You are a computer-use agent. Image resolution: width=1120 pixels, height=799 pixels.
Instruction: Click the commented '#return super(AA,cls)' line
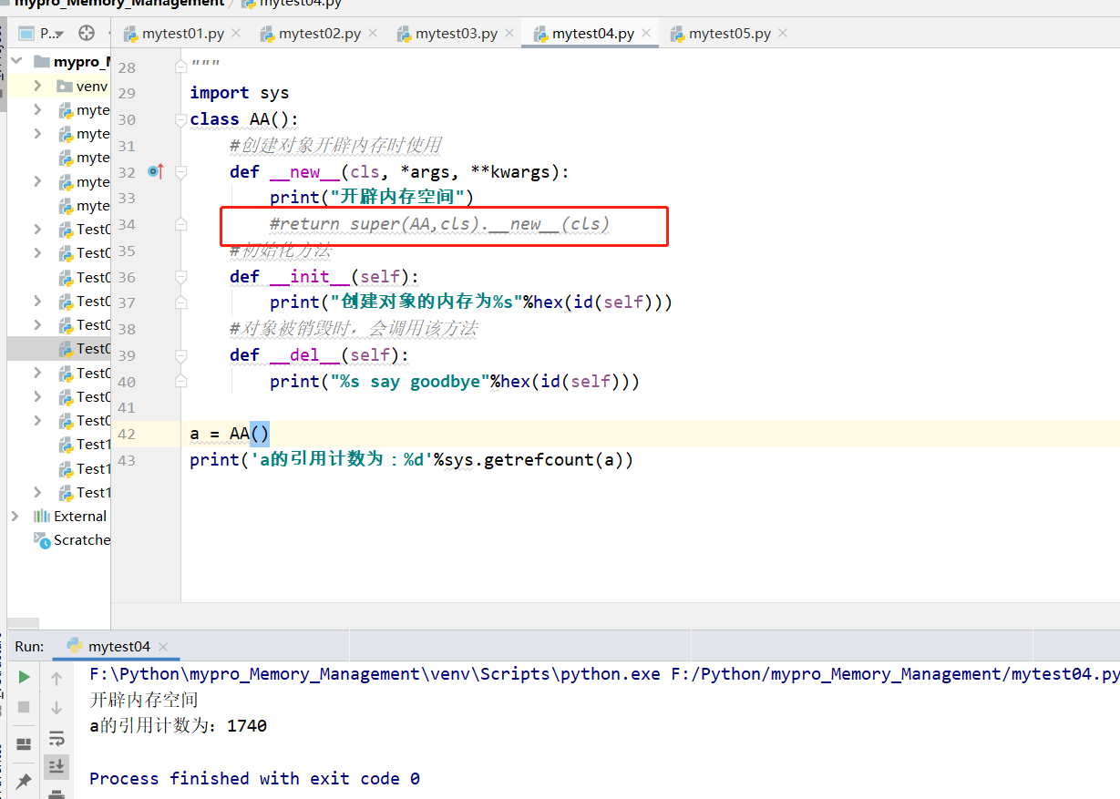tap(439, 224)
